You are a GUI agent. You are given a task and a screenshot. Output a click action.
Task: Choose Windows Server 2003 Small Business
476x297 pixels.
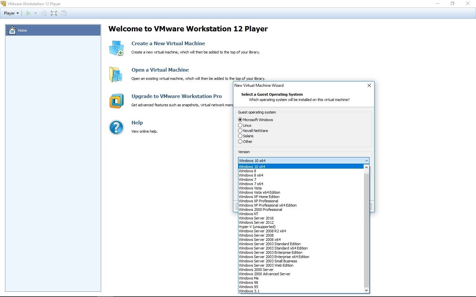point(301,261)
